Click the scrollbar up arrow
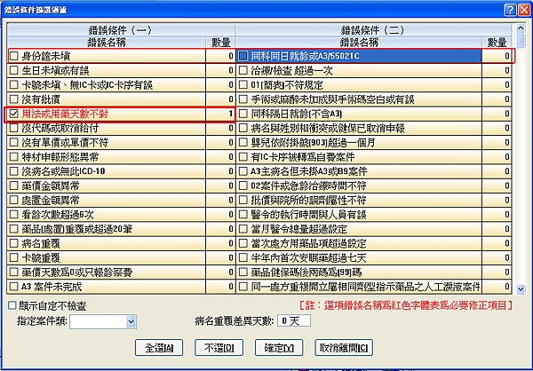Viewport: 533px width, 371px height. coord(521,40)
